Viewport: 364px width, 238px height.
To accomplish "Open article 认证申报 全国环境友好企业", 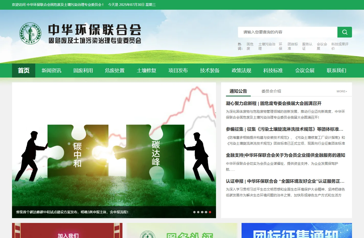I will click(285, 181).
